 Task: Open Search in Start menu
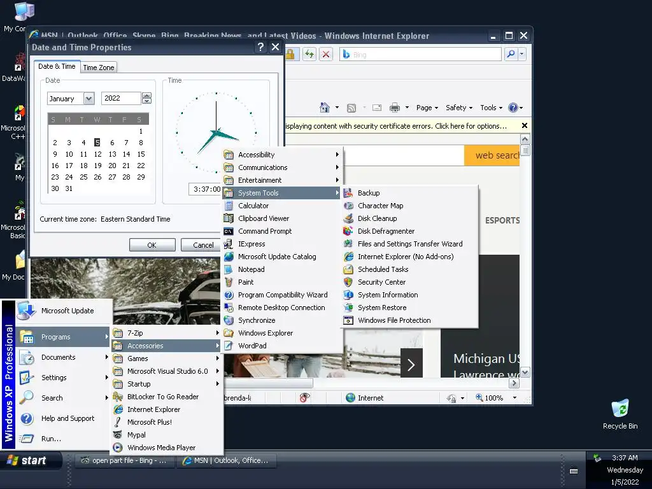63,398
